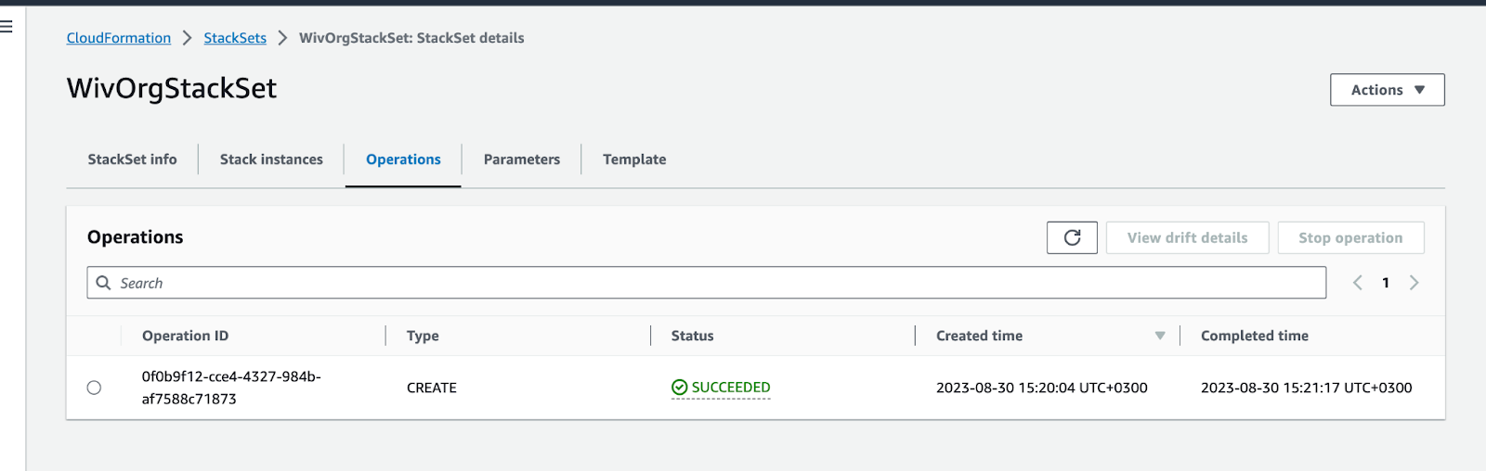
Task: Sort by Completed time column header
Action: tap(1254, 336)
